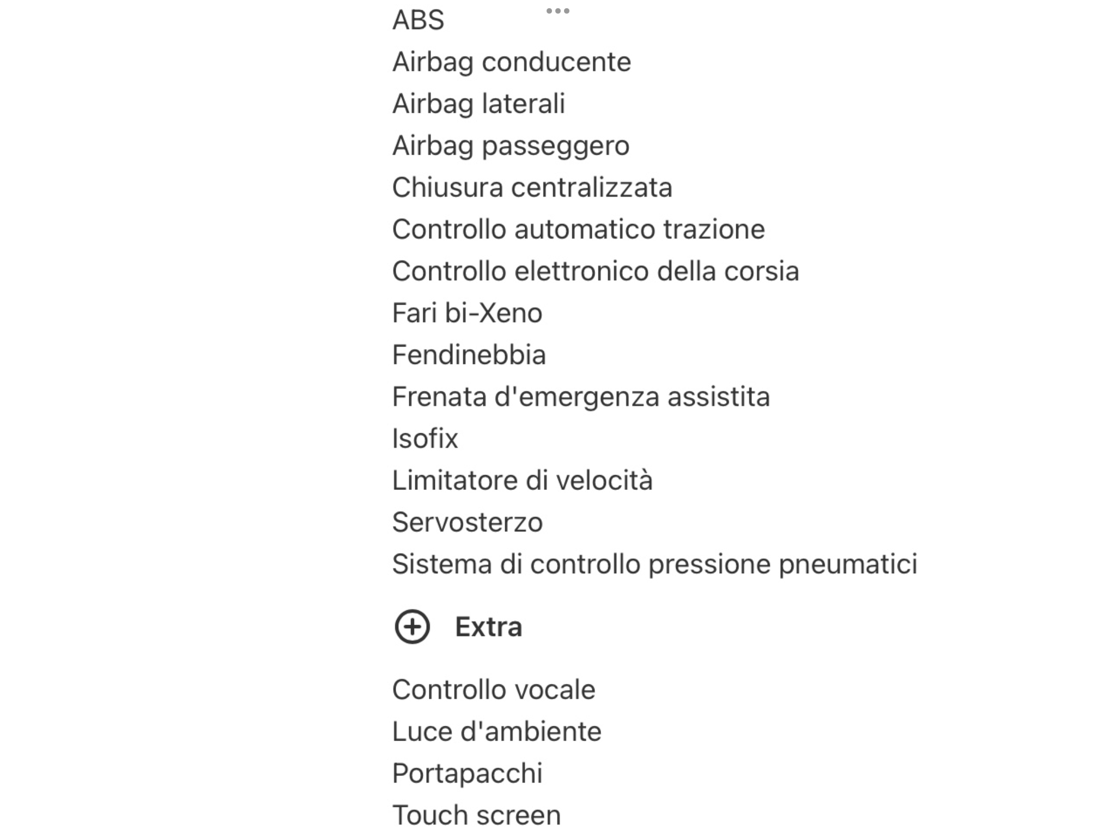Click Airbag laterali text
This screenshot has width=1116, height=837.
pyautogui.click(x=478, y=104)
